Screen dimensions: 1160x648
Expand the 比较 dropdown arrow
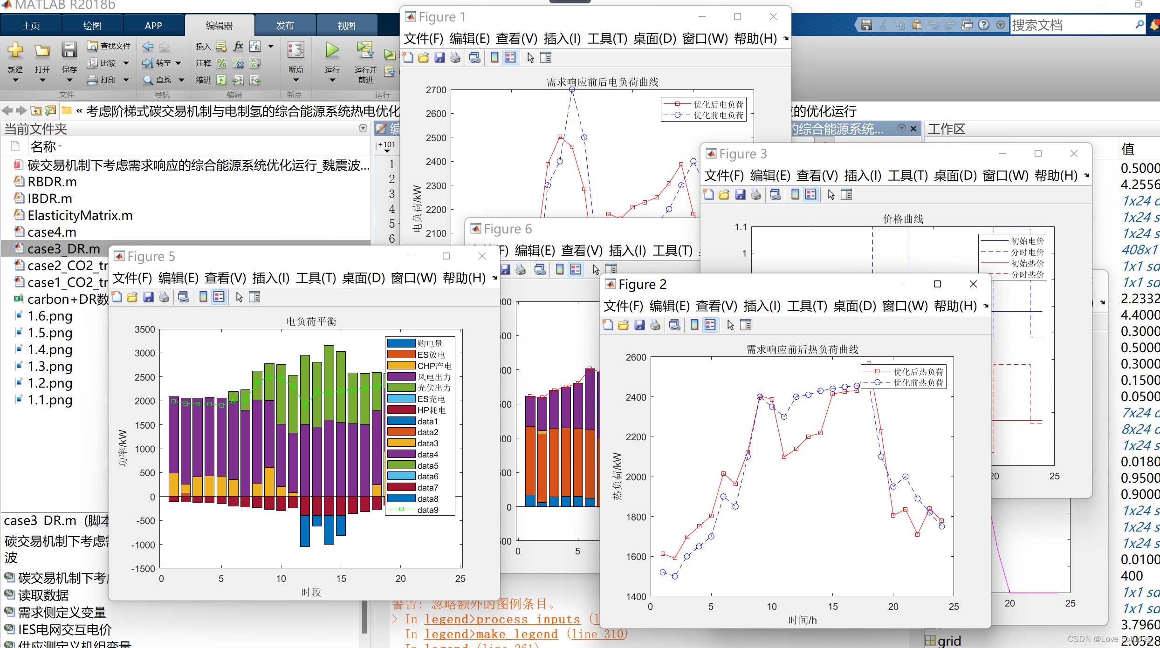pyautogui.click(x=126, y=63)
